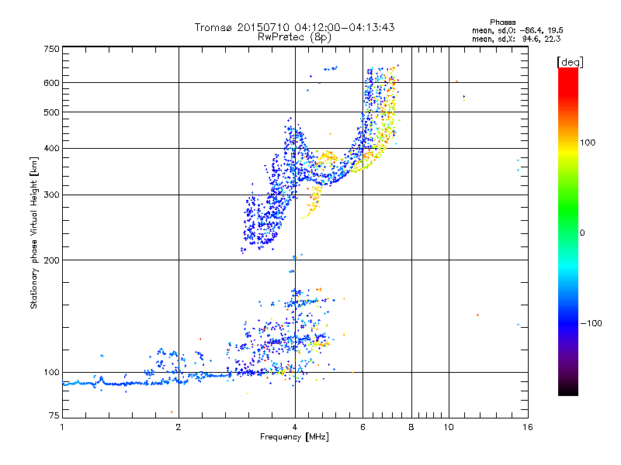621x465 pixels.
Task: Click the x-axis tick label "1"
Action: pos(62,427)
